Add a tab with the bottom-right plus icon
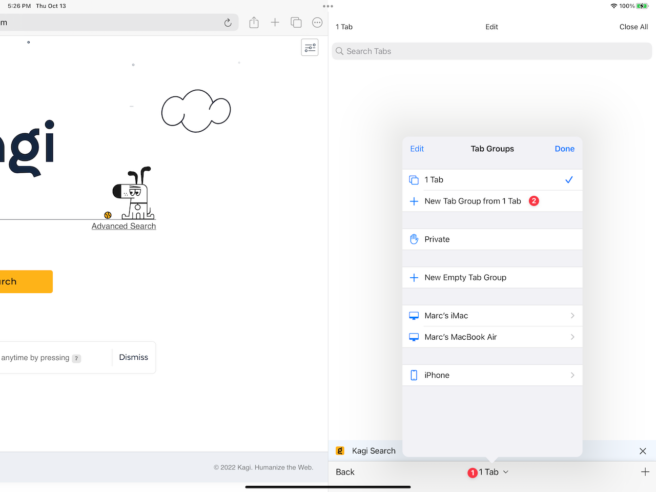656x492 pixels. pos(645,471)
